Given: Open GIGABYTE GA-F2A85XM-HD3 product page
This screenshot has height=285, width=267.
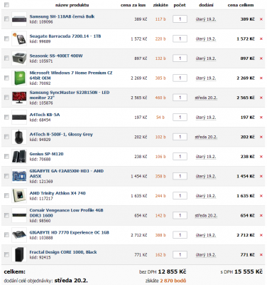Looking at the screenshot, I should click(67, 173).
